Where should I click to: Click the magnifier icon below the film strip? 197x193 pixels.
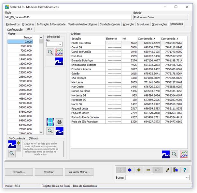pos(50,131)
